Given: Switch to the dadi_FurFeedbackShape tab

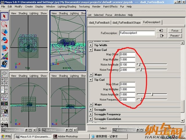Looking at the screenshot, I should [126, 23].
